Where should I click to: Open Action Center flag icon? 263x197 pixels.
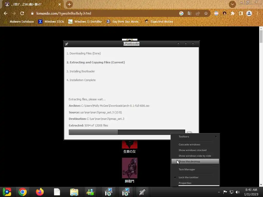point(225,192)
